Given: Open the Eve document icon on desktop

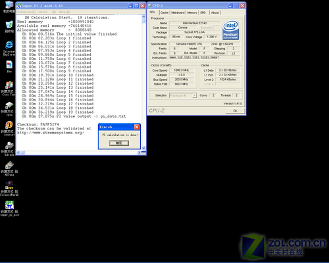Looking at the screenshot, I should tap(9, 66).
